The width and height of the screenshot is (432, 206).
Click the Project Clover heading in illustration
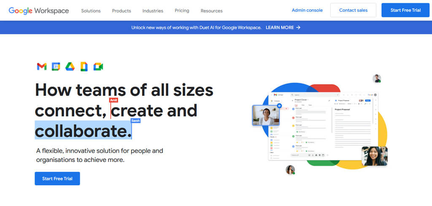pyautogui.click(x=301, y=100)
